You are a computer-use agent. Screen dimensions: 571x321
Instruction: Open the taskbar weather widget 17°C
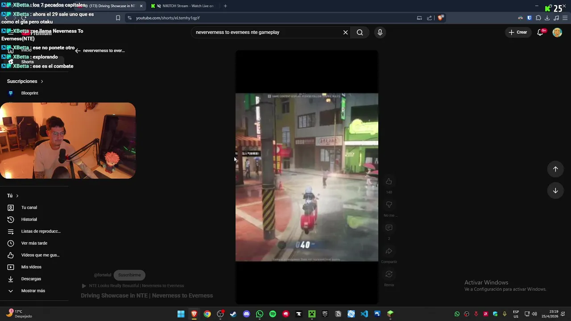tap(19, 314)
